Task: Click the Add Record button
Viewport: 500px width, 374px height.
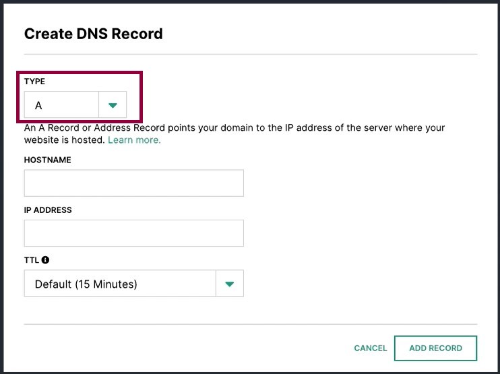Action: (x=435, y=348)
